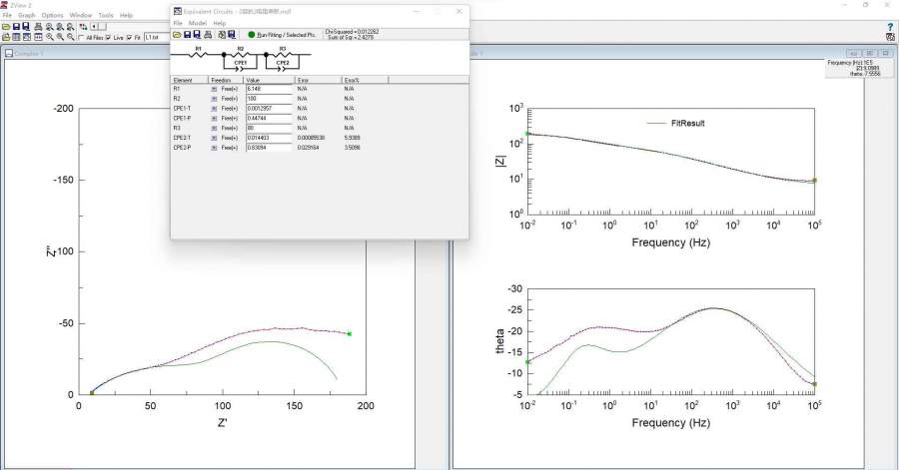Open the Freedom dropdown for R1
This screenshot has height=470, width=899.
[213, 90]
